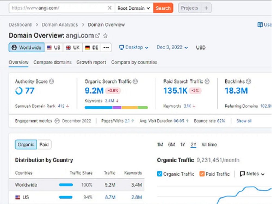Open the Dec 3, 2022 date picker
272x204 pixels.
(x=172, y=47)
